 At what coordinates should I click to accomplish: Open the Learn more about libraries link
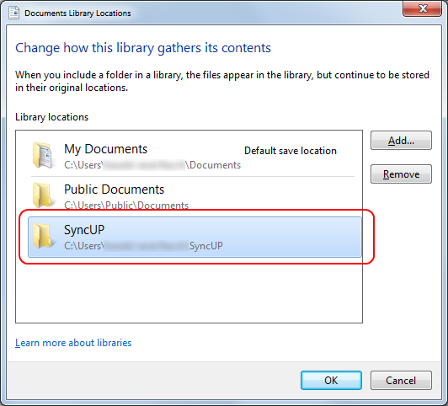(73, 343)
